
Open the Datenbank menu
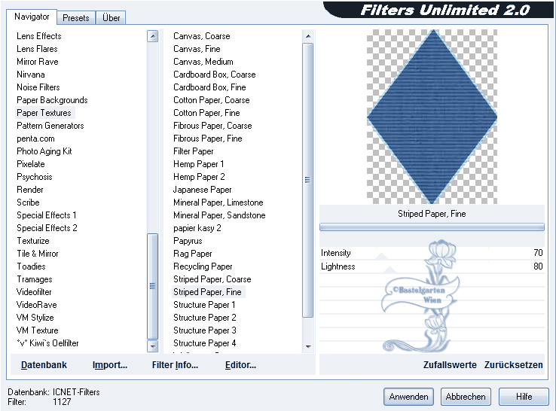44,365
